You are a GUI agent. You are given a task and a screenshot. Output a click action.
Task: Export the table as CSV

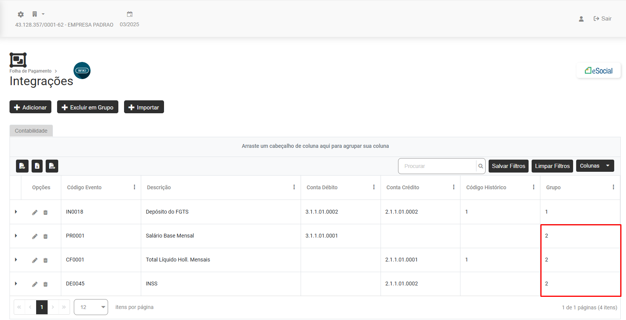pyautogui.click(x=52, y=166)
